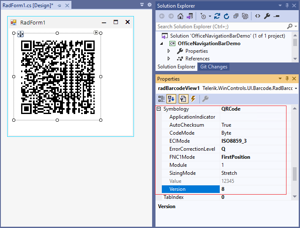Click the Forward navigation icon in Solution Explorer
Screen dimensions: 300x228
tap(171, 16)
